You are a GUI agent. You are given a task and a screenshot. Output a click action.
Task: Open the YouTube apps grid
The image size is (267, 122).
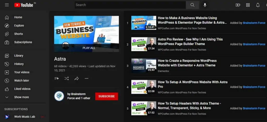pyautogui.click(x=248, y=5)
